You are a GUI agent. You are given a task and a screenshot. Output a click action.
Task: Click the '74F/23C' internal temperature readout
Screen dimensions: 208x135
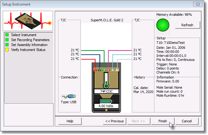click(106, 91)
